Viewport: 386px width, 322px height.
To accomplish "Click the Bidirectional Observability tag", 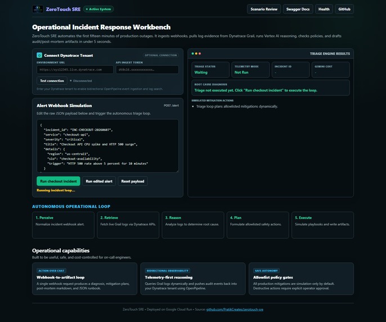I will pos(168,271).
